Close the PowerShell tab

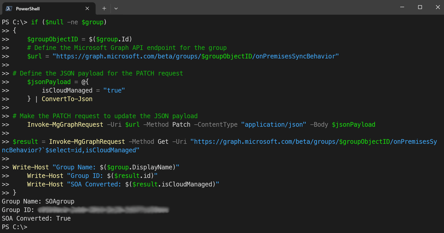pos(87,9)
